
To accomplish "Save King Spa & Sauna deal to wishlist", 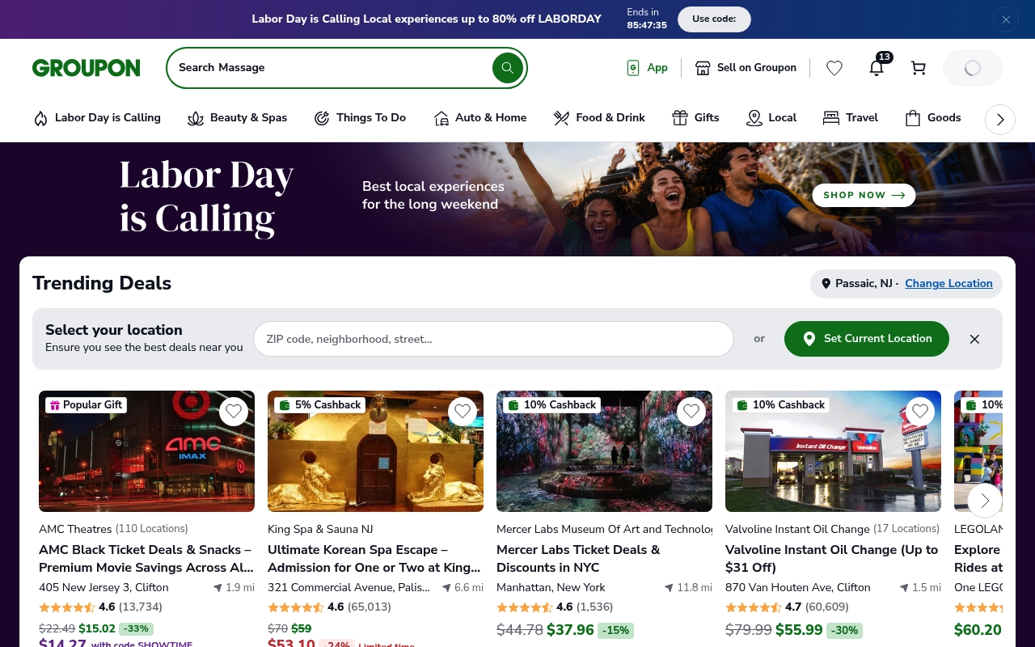I will point(463,412).
